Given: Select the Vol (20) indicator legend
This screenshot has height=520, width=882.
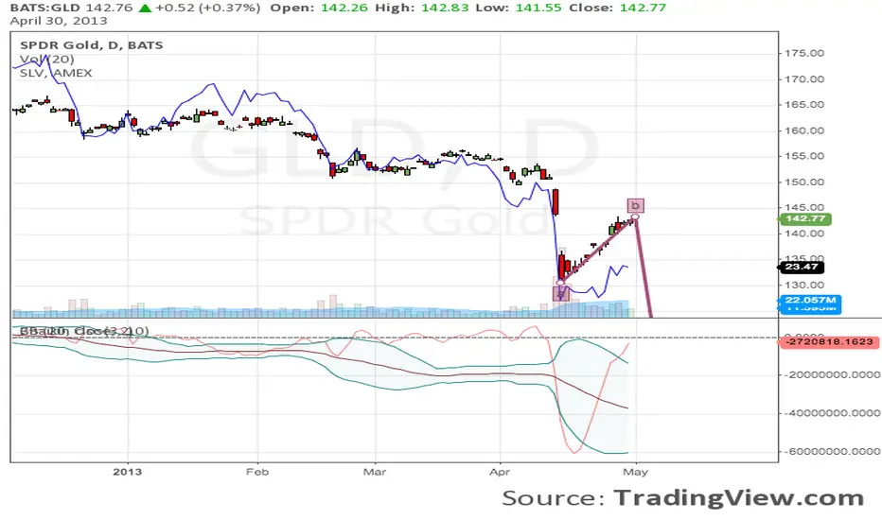Looking at the screenshot, I should click(47, 59).
